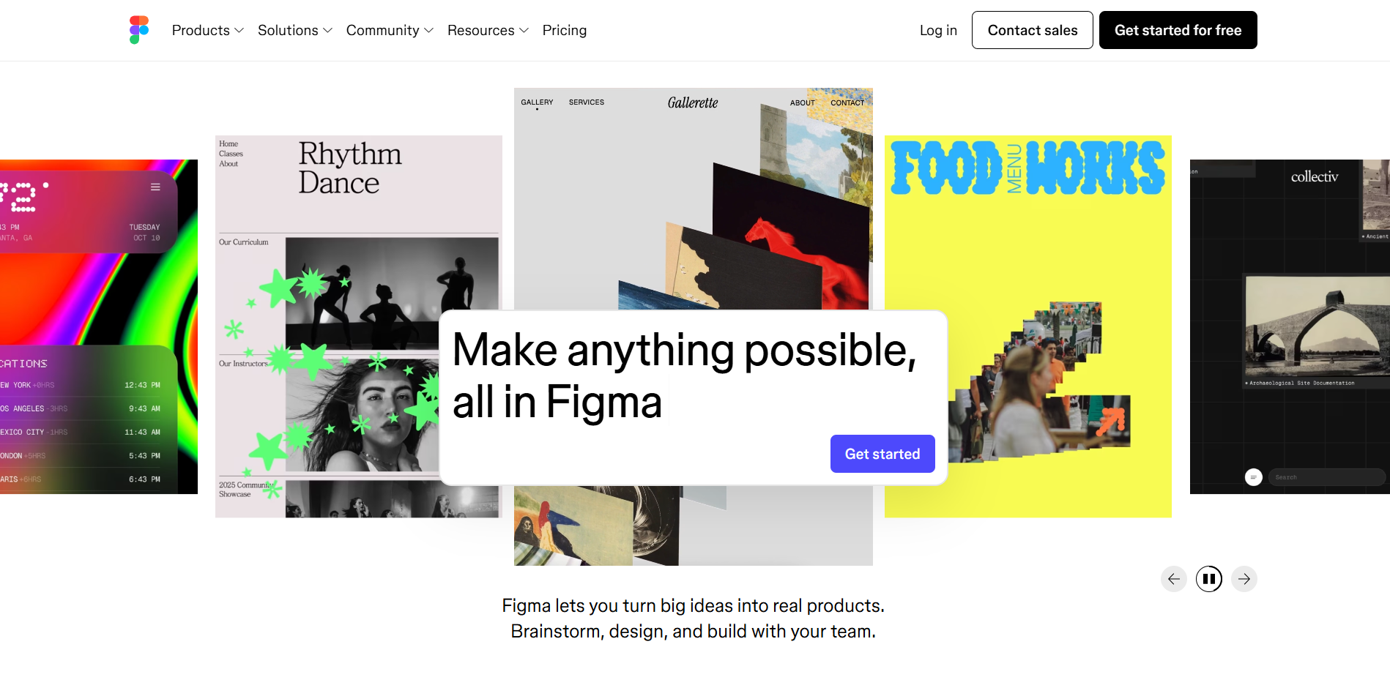The height and width of the screenshot is (677, 1390).
Task: Expand the Community dropdown
Action: click(390, 30)
